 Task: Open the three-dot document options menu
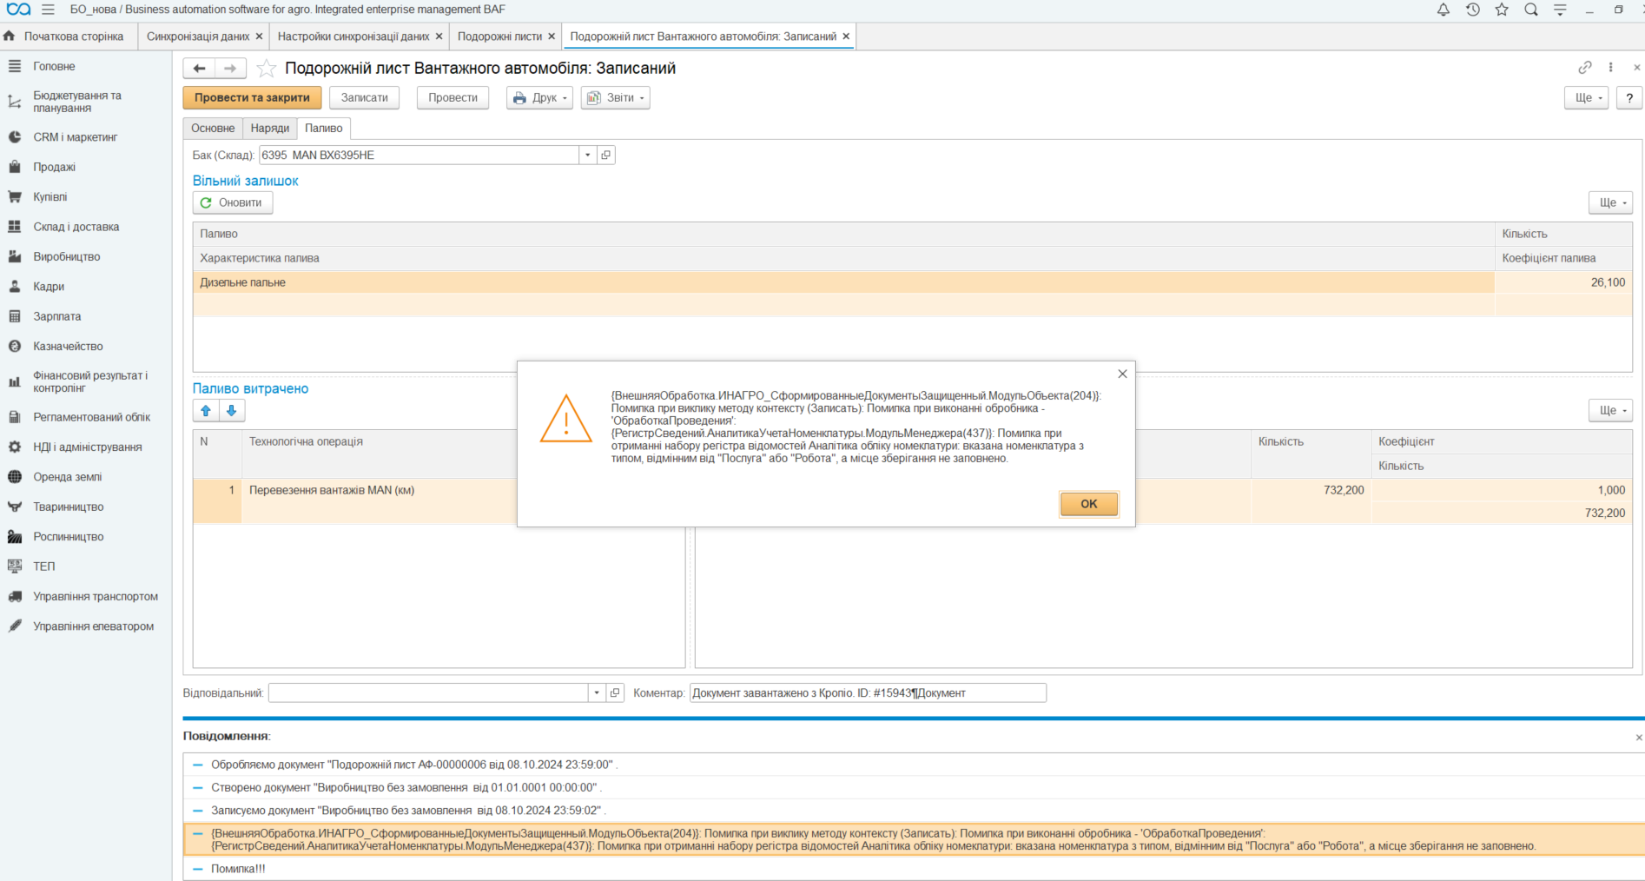tap(1610, 67)
